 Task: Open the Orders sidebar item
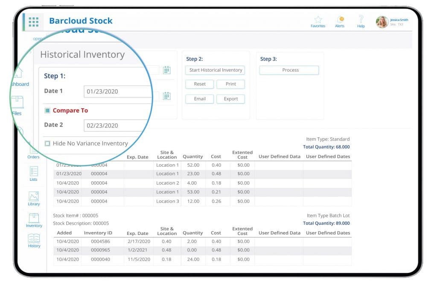tap(33, 153)
